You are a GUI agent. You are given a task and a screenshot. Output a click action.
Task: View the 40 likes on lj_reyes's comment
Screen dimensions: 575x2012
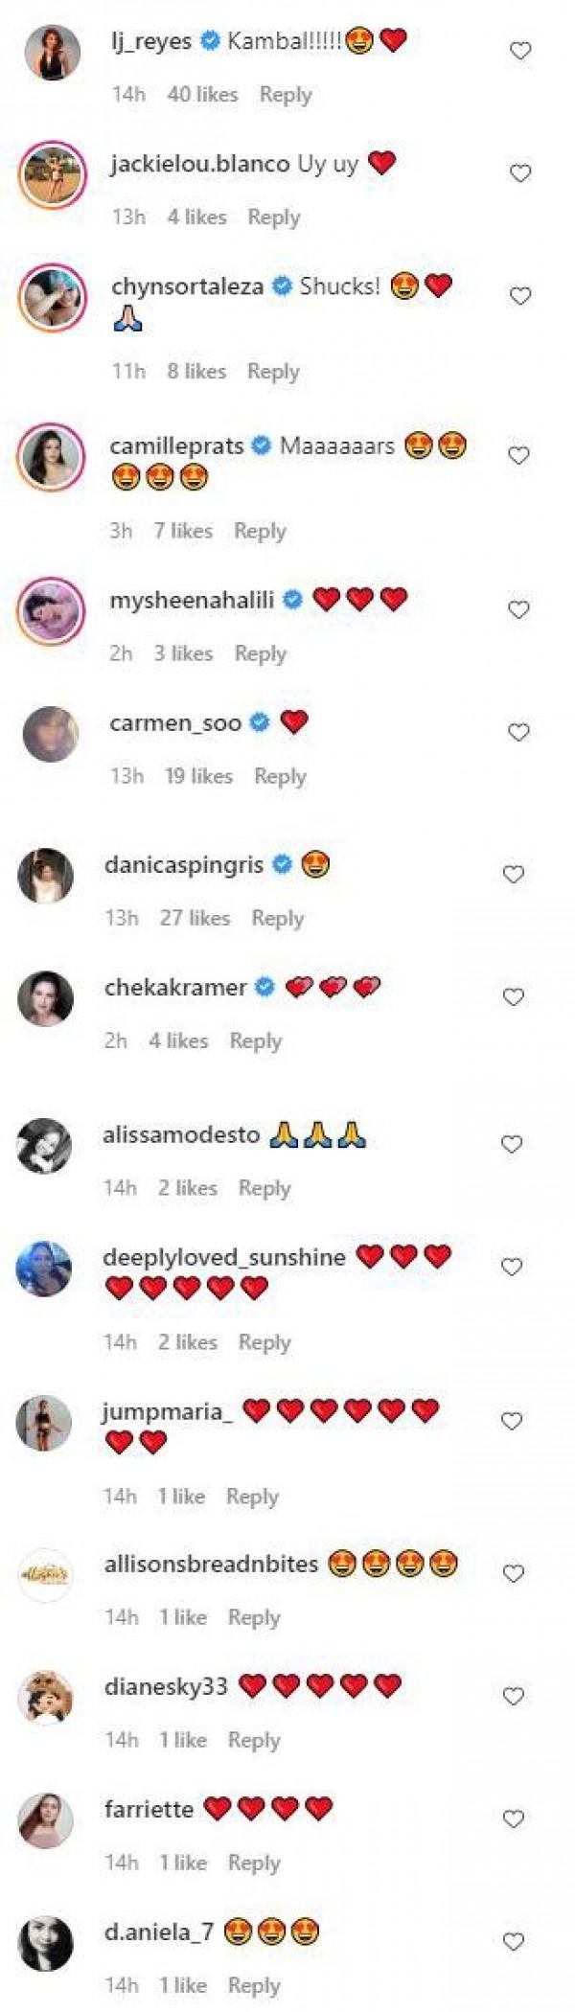tap(202, 95)
